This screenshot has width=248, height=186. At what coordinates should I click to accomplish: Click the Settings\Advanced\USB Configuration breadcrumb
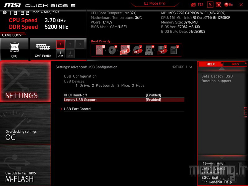(86, 67)
